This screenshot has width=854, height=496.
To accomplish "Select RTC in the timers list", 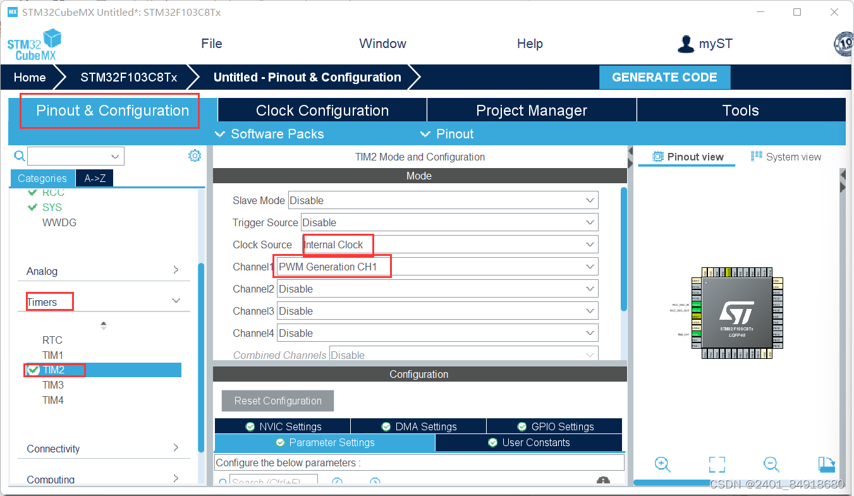I will click(x=52, y=340).
